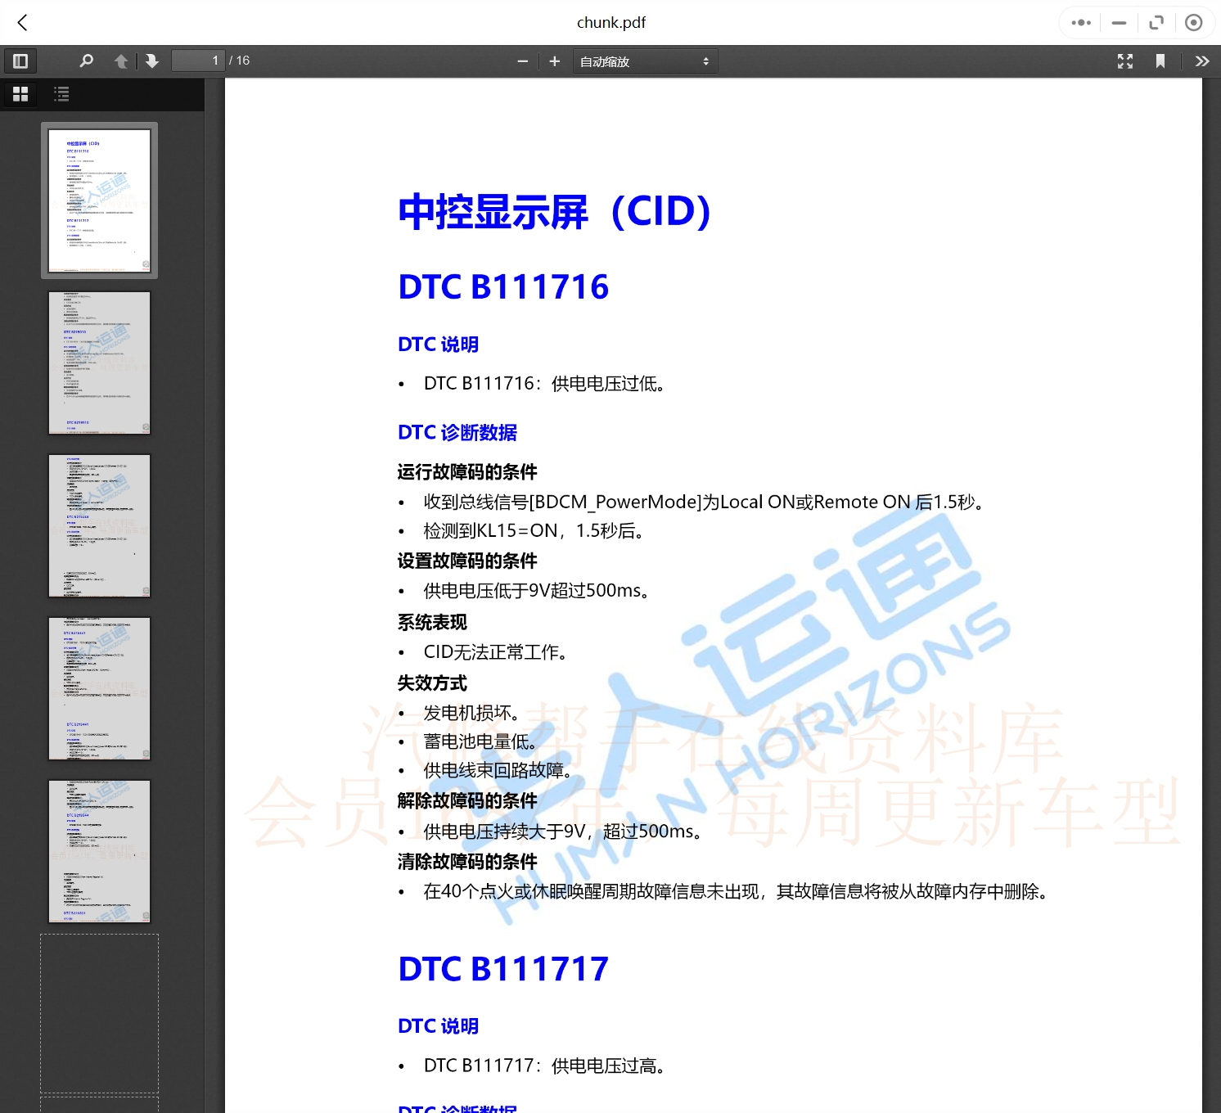This screenshot has width=1221, height=1113.
Task: Select the first page thumbnail in sidebar
Action: click(99, 199)
